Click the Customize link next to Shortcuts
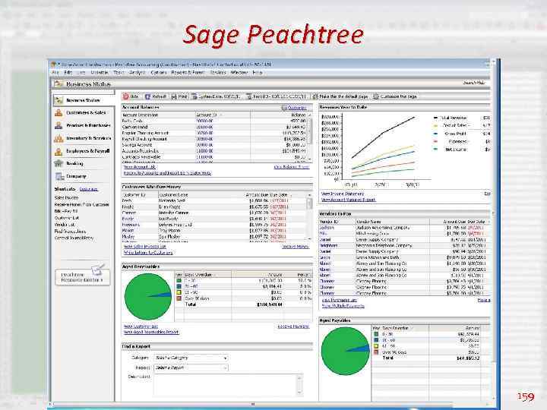The height and width of the screenshot is (410, 547). (89, 189)
